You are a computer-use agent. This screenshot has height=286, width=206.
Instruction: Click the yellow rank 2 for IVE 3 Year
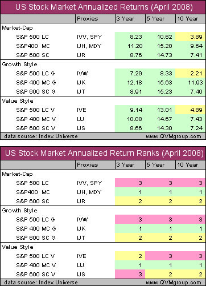[x=130, y=256]
